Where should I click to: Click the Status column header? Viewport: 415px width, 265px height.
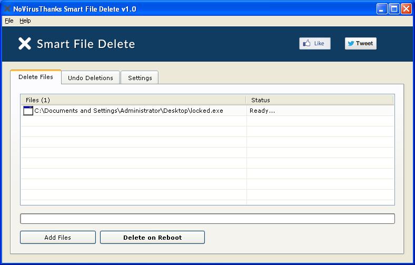(320, 100)
